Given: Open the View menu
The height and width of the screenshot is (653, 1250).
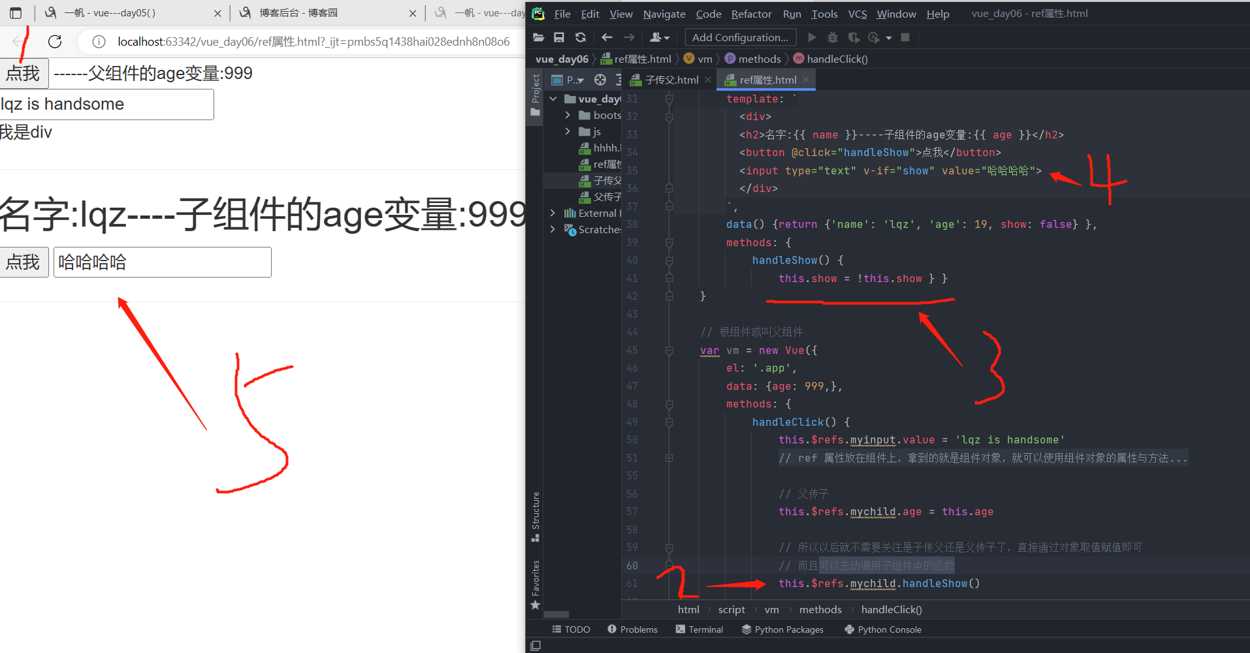Looking at the screenshot, I should pyautogui.click(x=621, y=14).
